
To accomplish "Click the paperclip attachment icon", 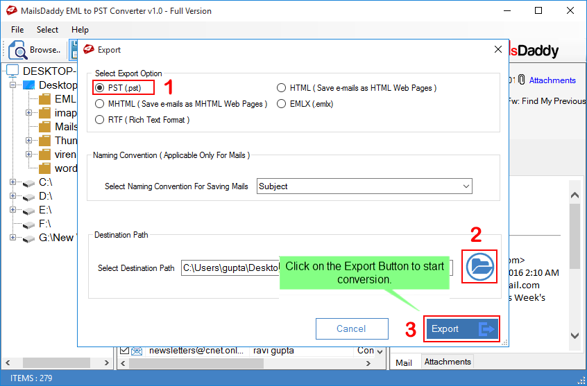I will [x=522, y=80].
